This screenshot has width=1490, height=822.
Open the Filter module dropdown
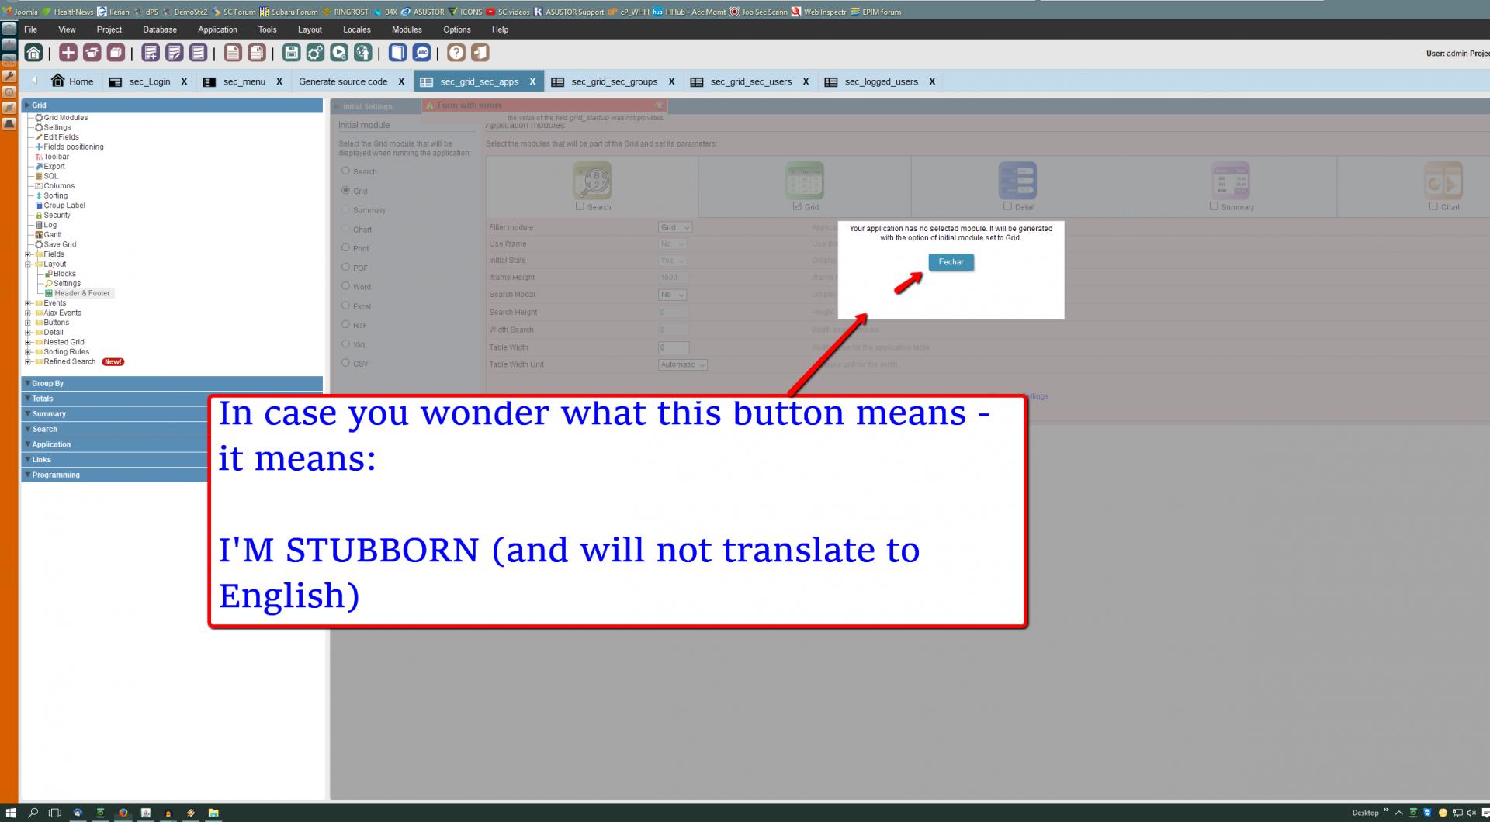(675, 227)
